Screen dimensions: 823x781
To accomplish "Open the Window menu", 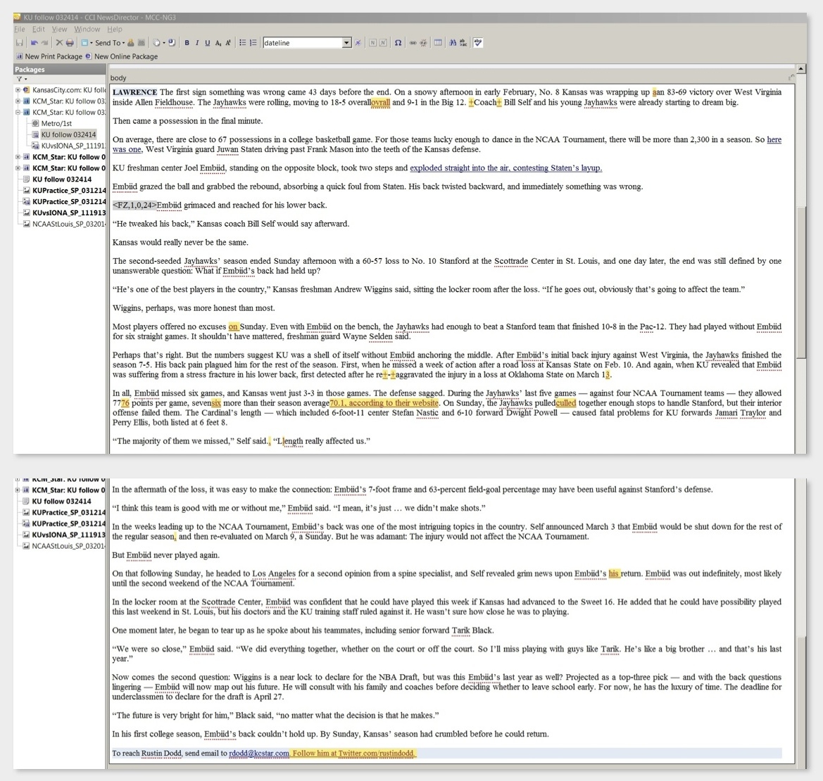I will (87, 30).
